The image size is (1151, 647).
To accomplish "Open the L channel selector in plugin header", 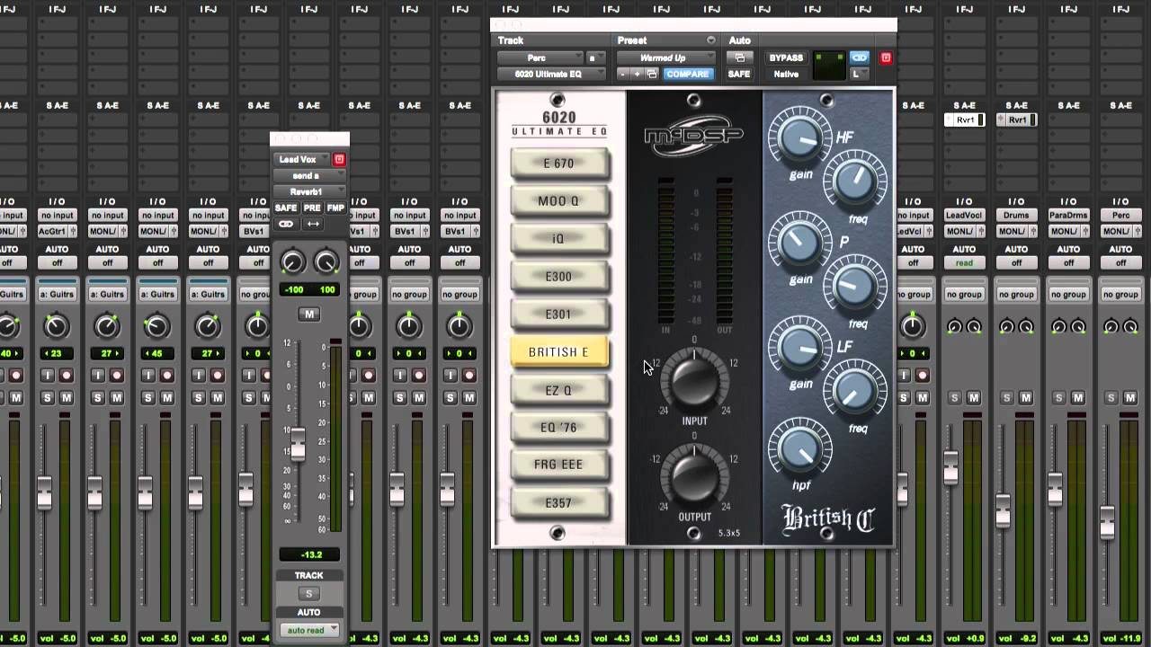I will [860, 75].
